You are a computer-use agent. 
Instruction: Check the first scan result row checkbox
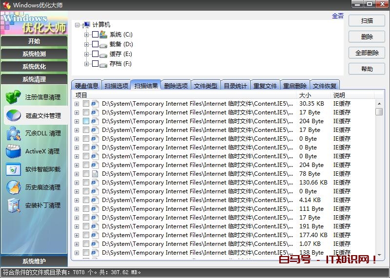coord(86,104)
